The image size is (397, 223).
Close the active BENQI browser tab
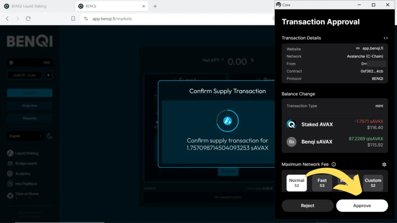point(144,6)
